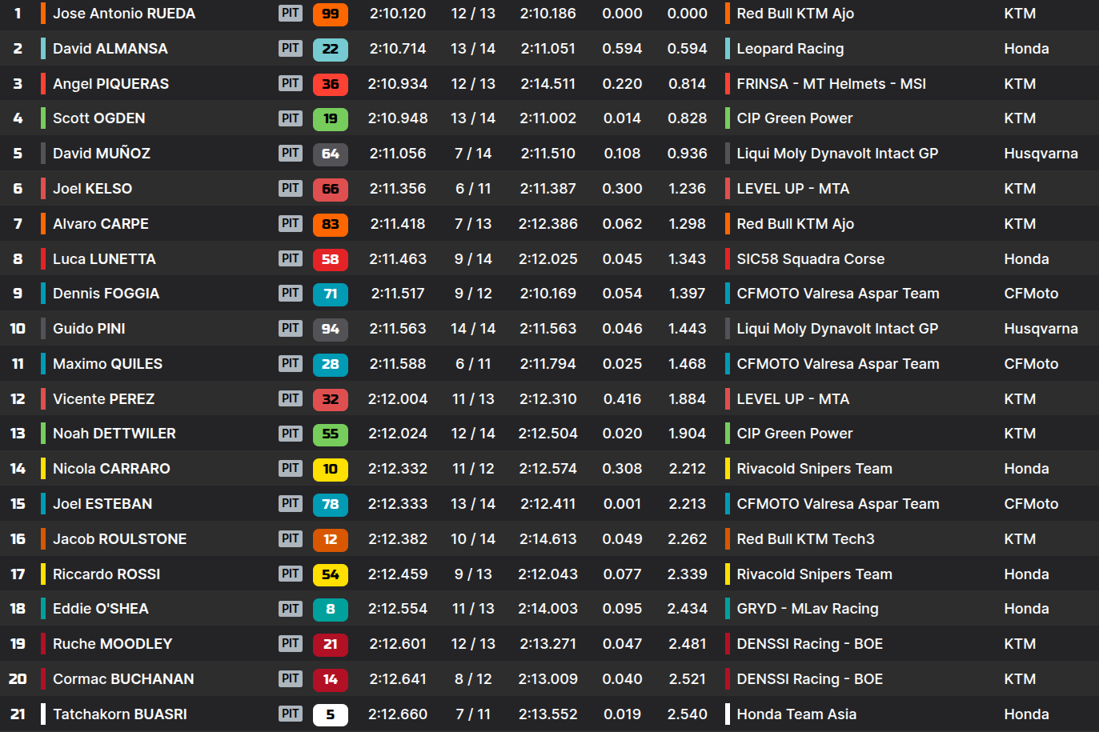Click the green color bar before Noah DETTWILER
Image resolution: width=1099 pixels, height=732 pixels.
coord(43,434)
